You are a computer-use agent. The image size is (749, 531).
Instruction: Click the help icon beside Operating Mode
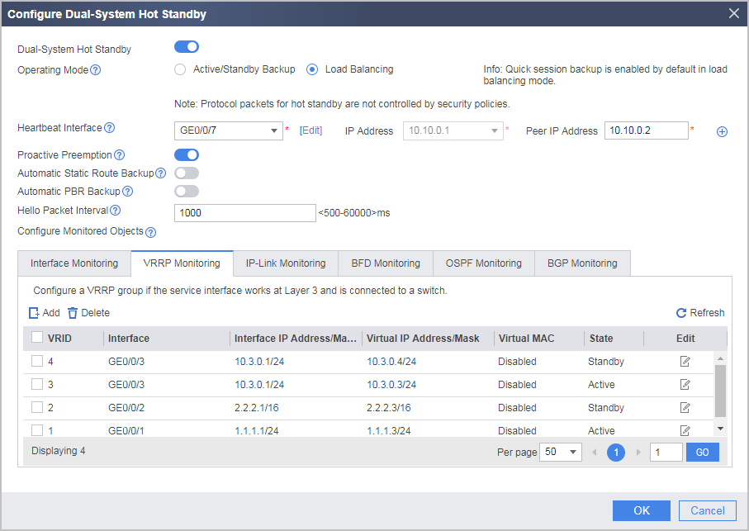pos(96,70)
